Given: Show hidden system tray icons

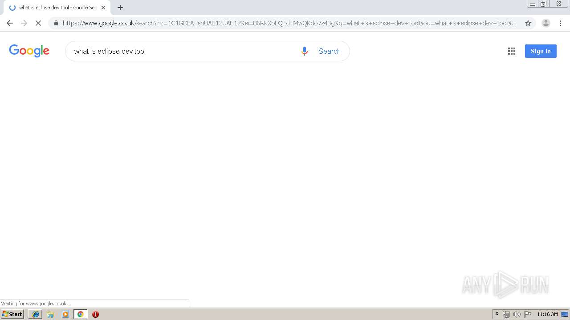Looking at the screenshot, I should pyautogui.click(x=497, y=314).
